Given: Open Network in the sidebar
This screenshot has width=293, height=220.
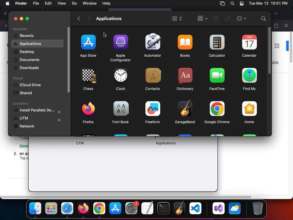Looking at the screenshot, I should click(x=37, y=126).
